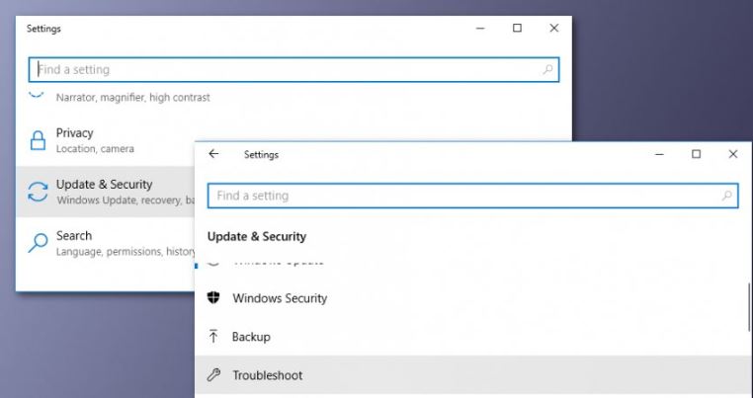Click the 'Update & Security' heading in front window
Screen dimensions: 753x398
tap(257, 236)
